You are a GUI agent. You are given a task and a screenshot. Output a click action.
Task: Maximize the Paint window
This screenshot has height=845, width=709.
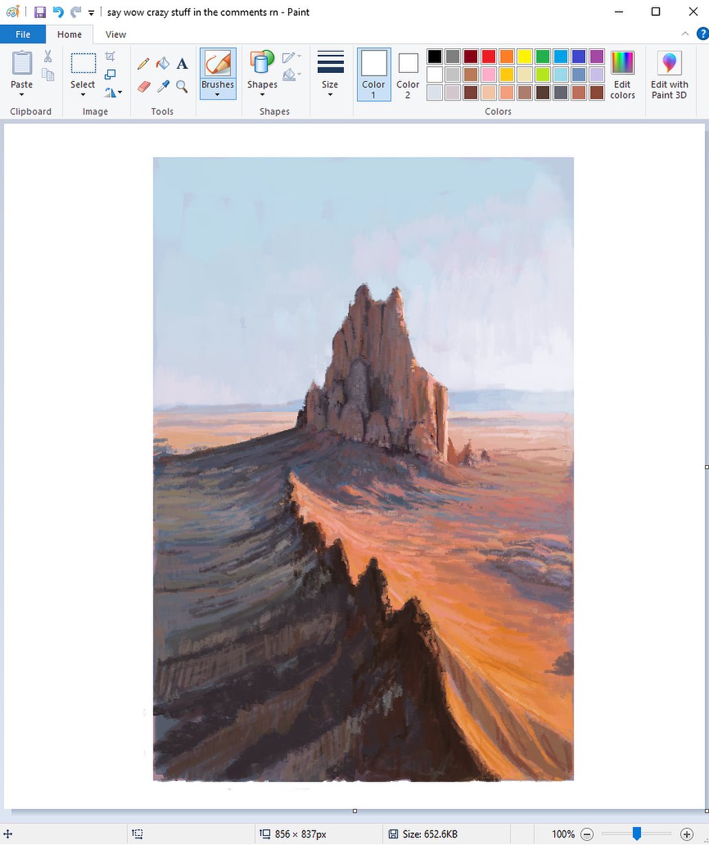[655, 12]
